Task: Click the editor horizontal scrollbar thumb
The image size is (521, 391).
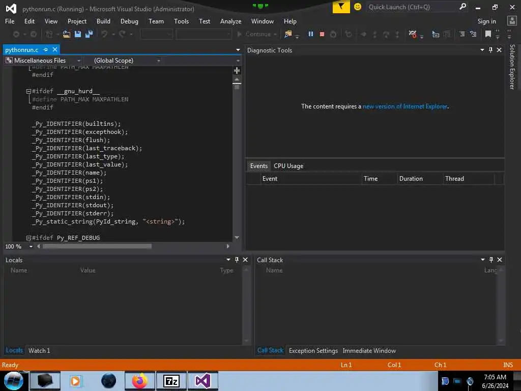Action: click(x=97, y=246)
